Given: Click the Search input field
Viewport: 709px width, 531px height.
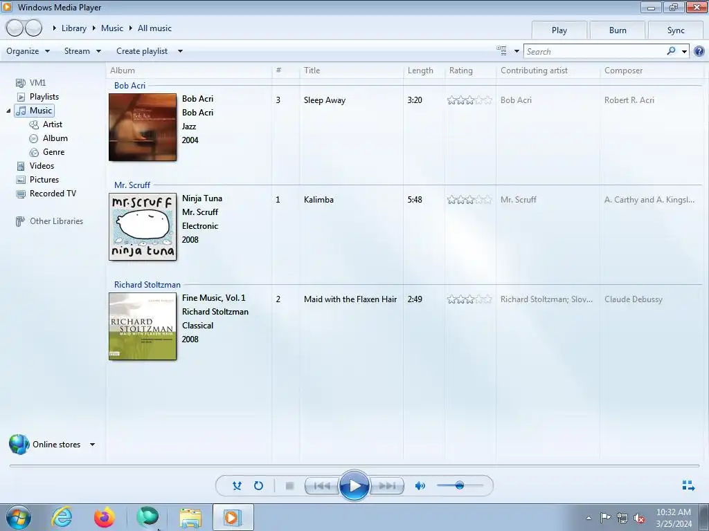Looking at the screenshot, I should [595, 51].
